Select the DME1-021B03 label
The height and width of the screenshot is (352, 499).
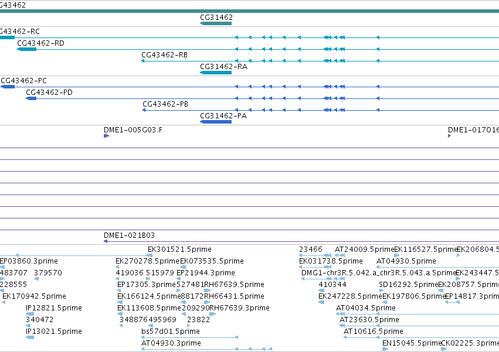pos(129,235)
